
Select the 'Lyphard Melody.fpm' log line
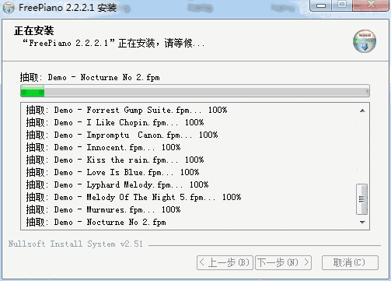tap(117, 184)
